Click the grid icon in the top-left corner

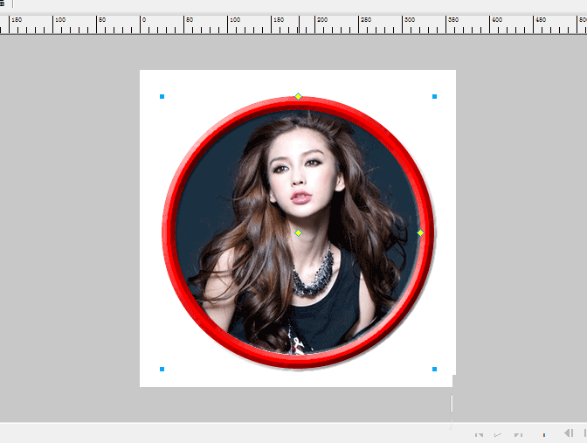coord(3,3)
